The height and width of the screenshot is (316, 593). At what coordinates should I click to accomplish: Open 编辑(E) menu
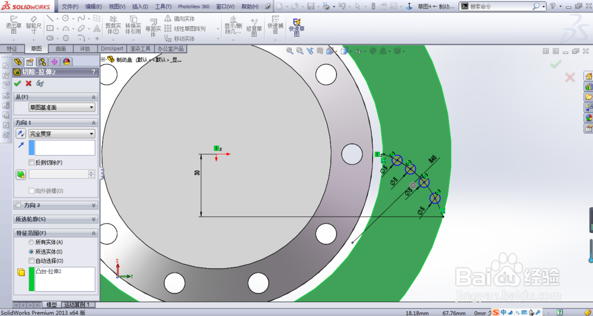94,7
